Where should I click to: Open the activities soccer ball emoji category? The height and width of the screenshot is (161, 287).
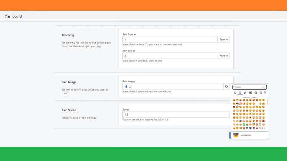(x=256, y=93)
